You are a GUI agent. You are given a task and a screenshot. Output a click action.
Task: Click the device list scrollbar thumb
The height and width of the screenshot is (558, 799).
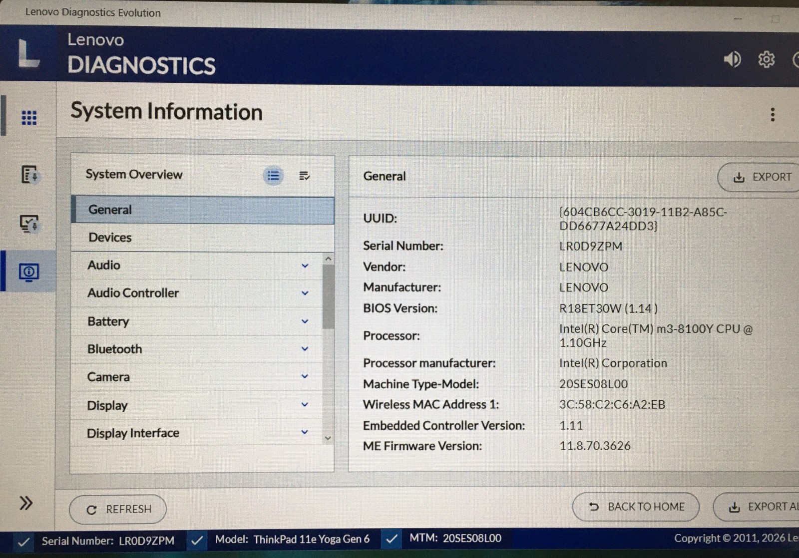[328, 296]
